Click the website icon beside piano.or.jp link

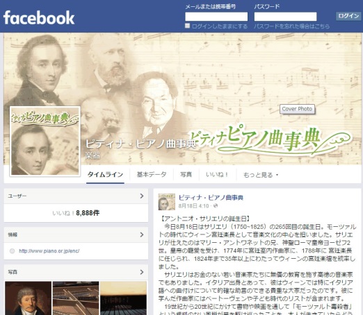click(x=12, y=251)
